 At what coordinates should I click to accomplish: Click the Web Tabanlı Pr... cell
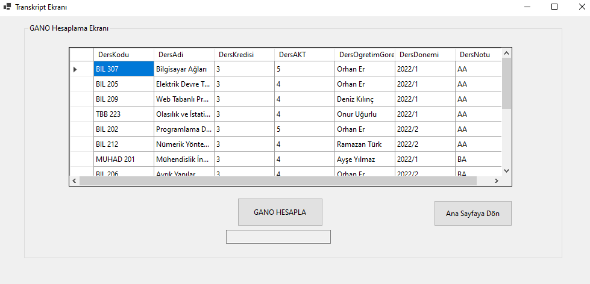tap(184, 99)
